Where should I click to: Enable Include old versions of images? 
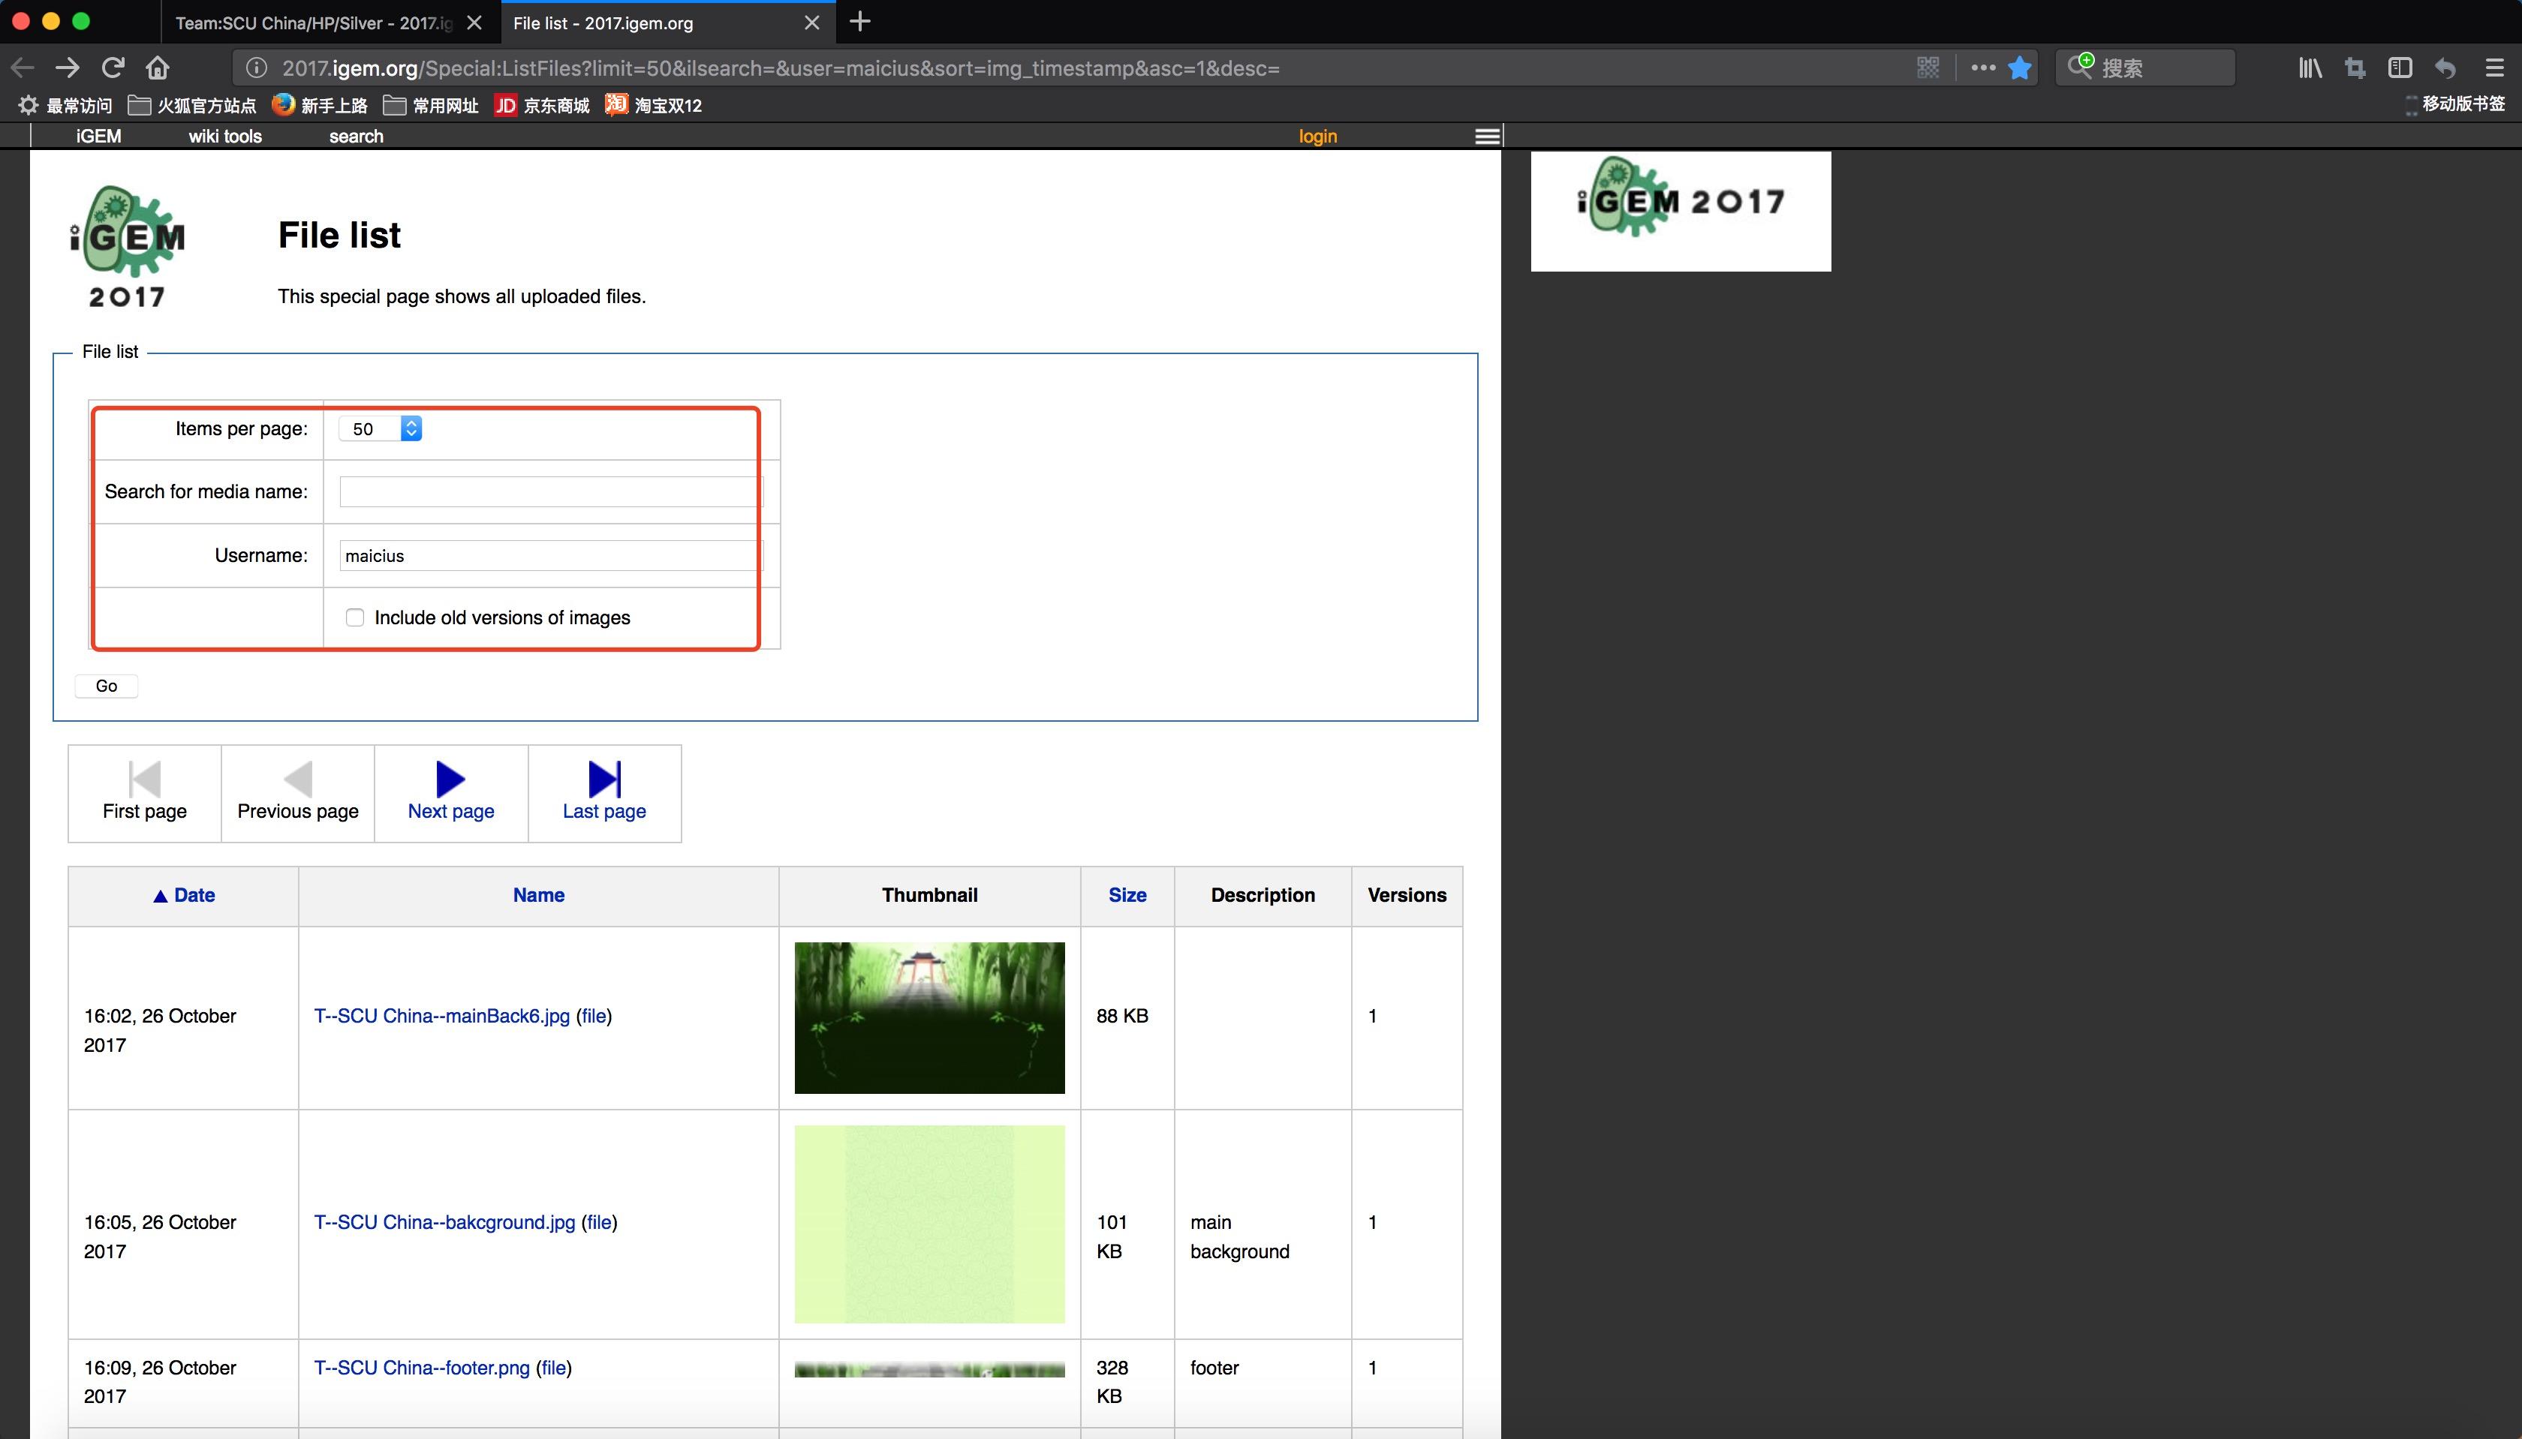tap(354, 617)
